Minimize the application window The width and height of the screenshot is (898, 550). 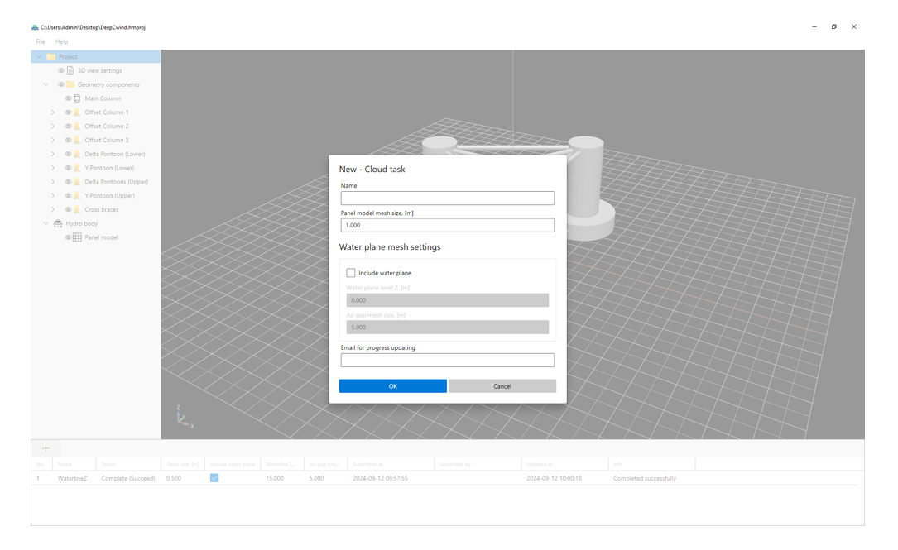pos(814,27)
